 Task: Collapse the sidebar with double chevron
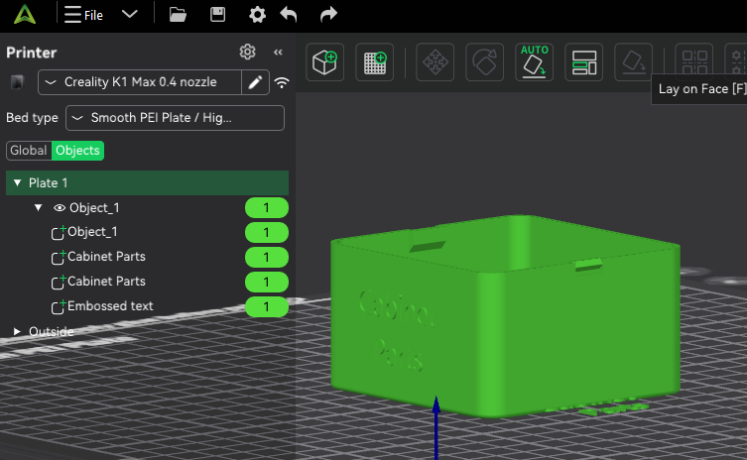click(278, 53)
